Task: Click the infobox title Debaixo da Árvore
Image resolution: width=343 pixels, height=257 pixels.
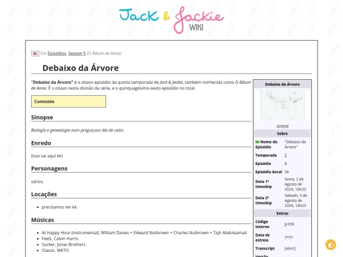Action: (x=282, y=84)
